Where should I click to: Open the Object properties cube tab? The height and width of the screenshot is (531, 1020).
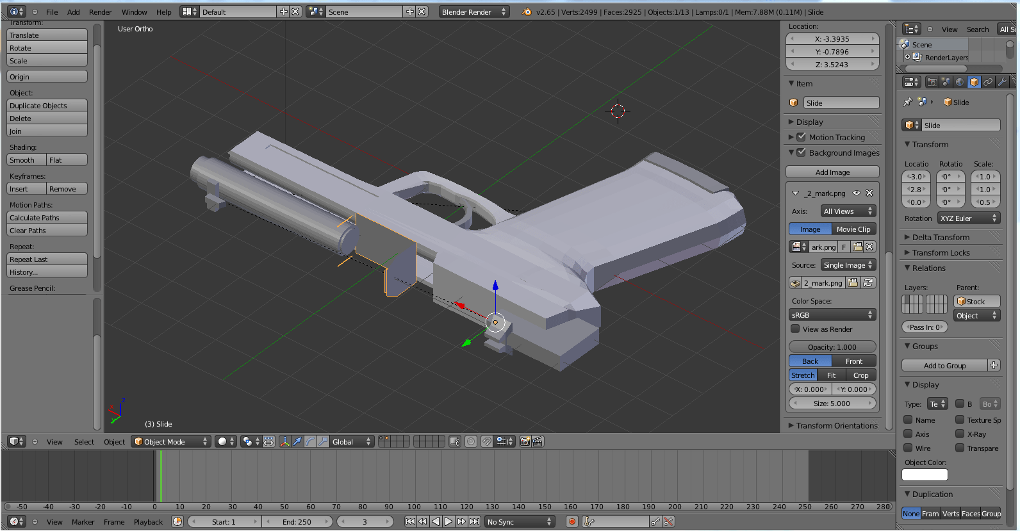tap(974, 82)
